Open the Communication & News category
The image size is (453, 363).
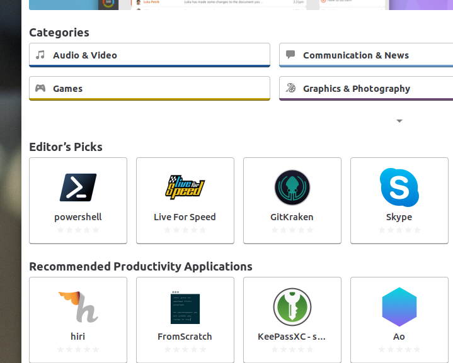click(x=365, y=55)
